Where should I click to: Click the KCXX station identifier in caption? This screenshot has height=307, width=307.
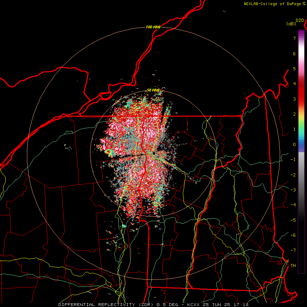(x=194, y=305)
